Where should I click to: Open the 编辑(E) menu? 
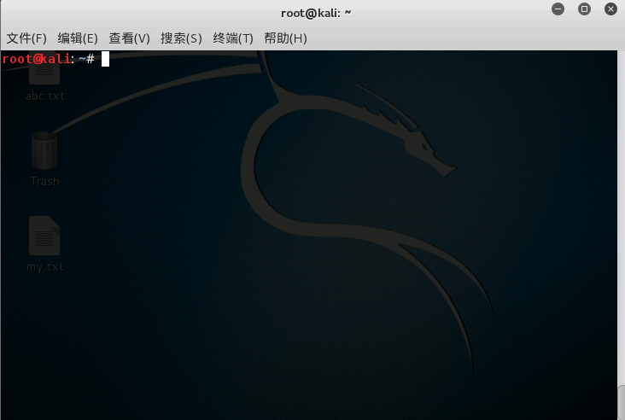click(x=78, y=38)
